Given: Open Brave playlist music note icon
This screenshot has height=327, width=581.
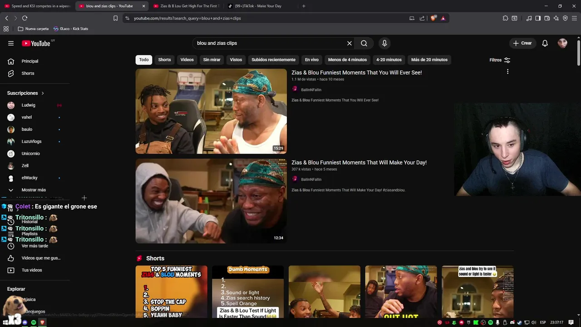Looking at the screenshot, I should pos(529,18).
